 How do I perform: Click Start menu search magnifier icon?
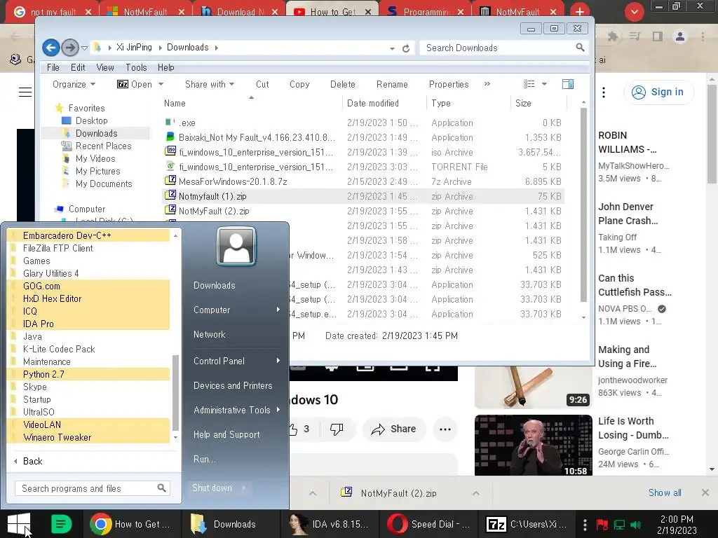click(x=161, y=488)
